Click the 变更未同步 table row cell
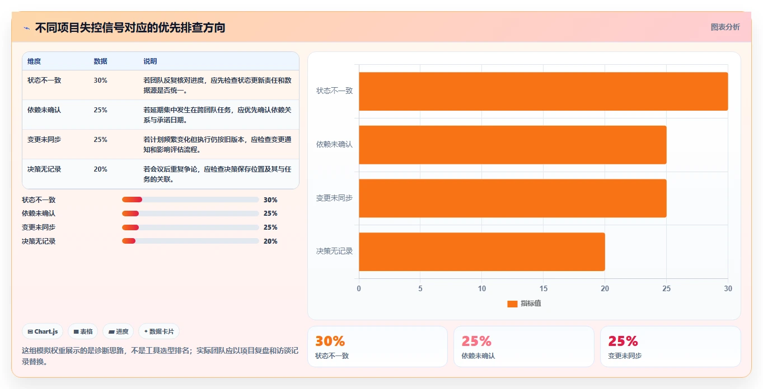 (44, 140)
